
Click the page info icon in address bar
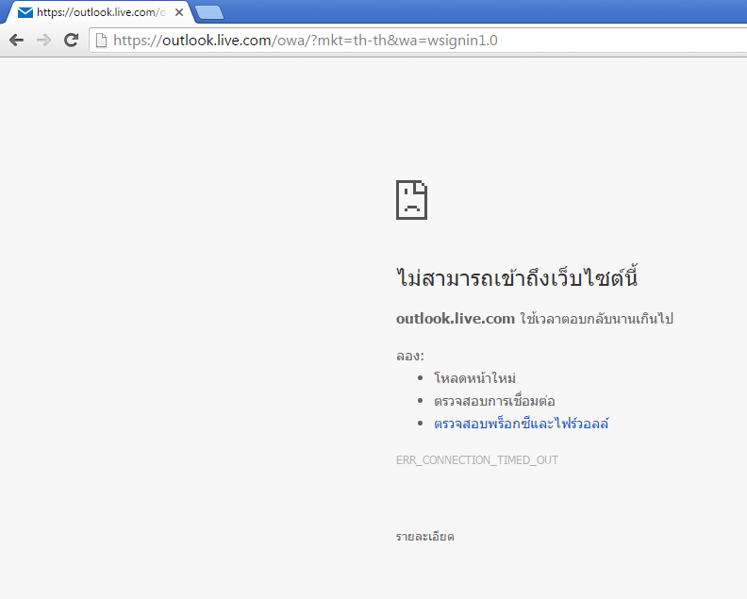(101, 40)
